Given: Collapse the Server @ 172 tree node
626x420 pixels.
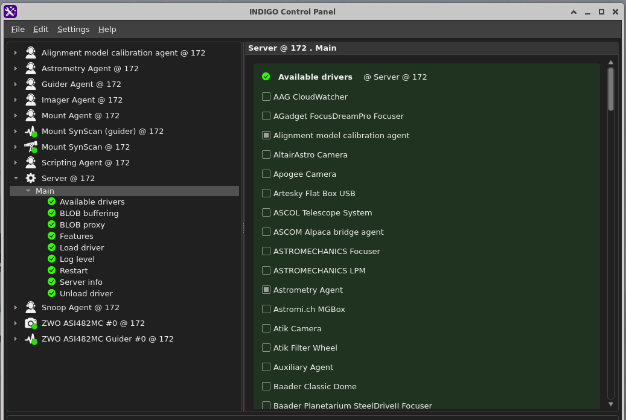Looking at the screenshot, I should (15, 178).
